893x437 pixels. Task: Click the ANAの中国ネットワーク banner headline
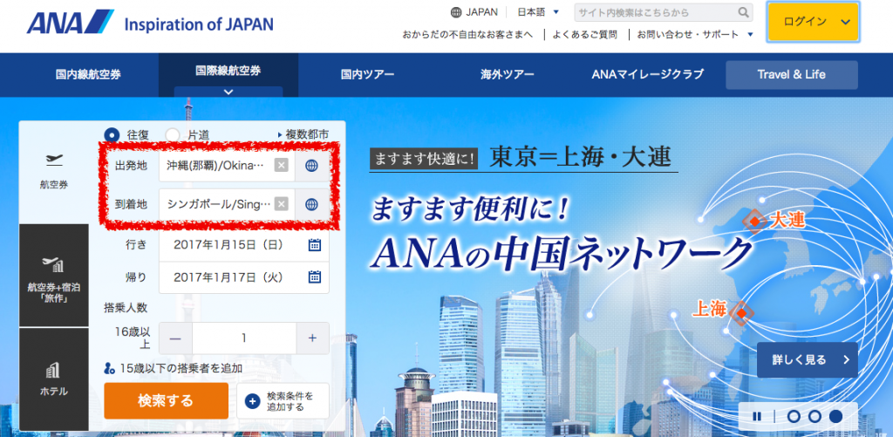[561, 252]
